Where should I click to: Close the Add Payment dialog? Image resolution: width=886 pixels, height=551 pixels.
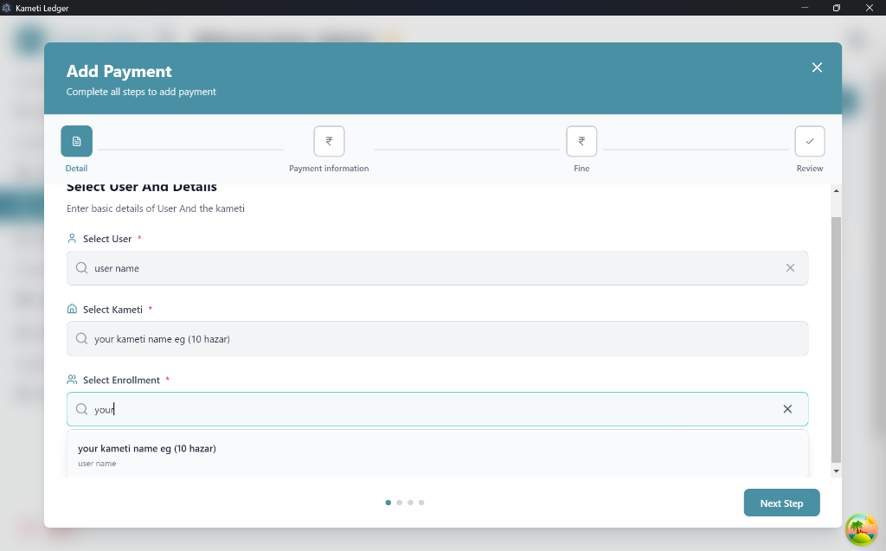point(817,67)
